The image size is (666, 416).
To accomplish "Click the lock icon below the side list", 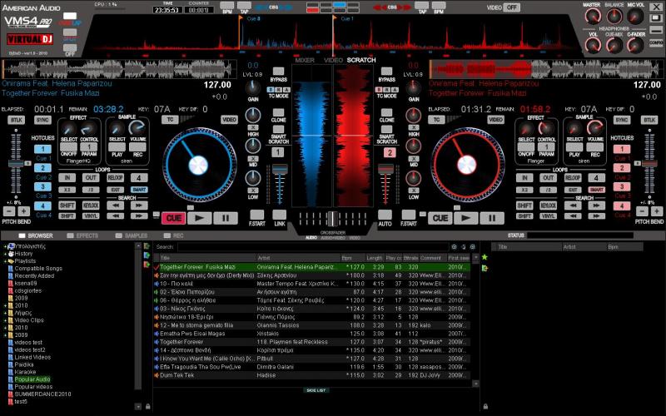I will (x=485, y=406).
